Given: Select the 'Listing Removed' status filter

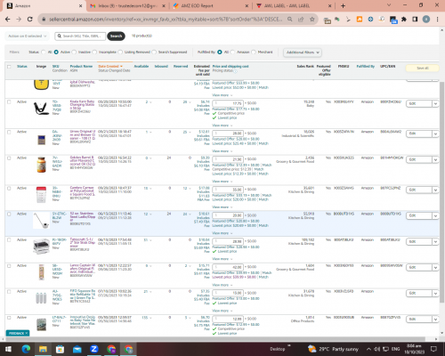Looking at the screenshot, I should pyautogui.click(x=120, y=52).
